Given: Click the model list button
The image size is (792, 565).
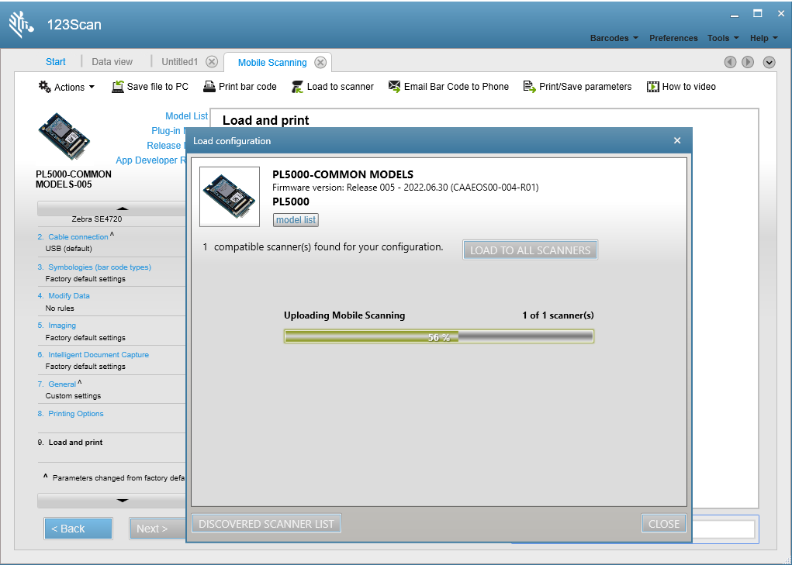Looking at the screenshot, I should pos(296,220).
